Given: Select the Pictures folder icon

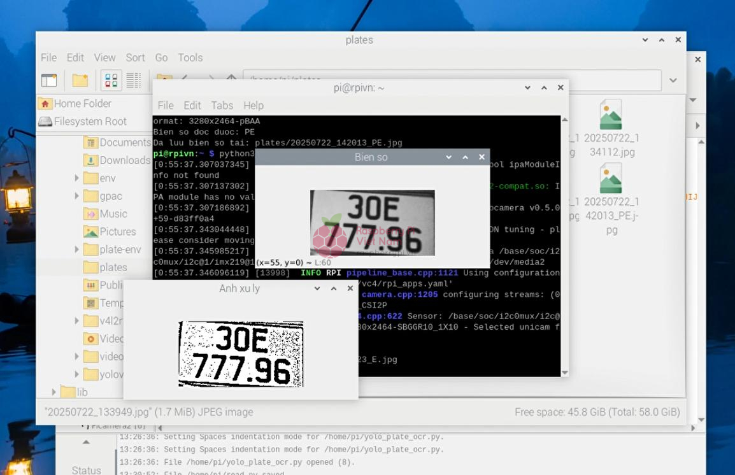Looking at the screenshot, I should point(90,232).
